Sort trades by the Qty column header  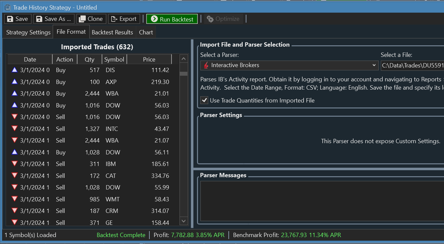click(89, 60)
